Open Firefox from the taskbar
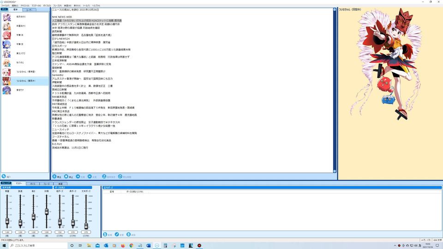 tap(123, 246)
